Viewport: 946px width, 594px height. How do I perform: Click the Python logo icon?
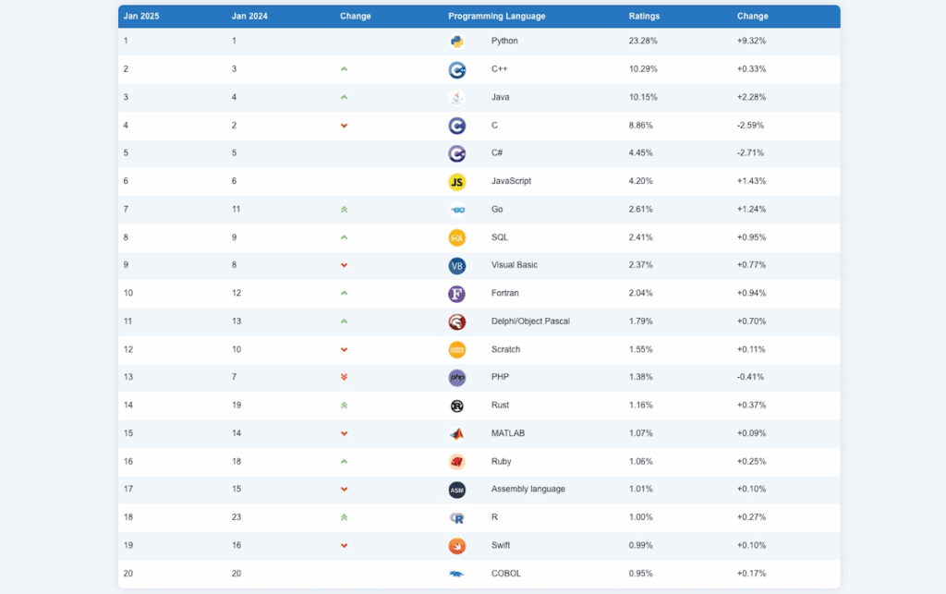456,42
